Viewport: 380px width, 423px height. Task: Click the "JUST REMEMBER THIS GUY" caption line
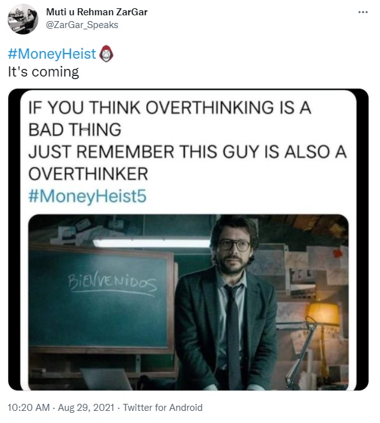[x=187, y=152]
